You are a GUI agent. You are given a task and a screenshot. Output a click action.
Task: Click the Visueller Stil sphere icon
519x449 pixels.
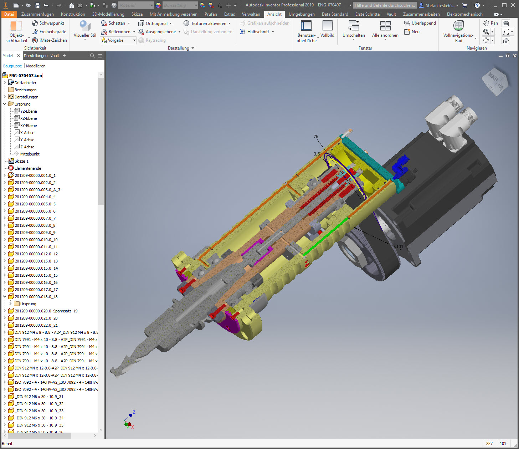85,26
